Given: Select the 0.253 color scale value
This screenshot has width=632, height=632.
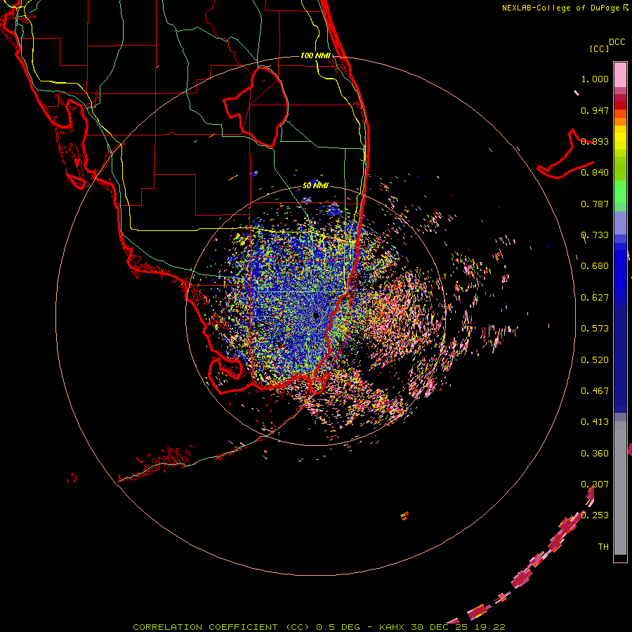Looking at the screenshot, I should click(x=595, y=515).
